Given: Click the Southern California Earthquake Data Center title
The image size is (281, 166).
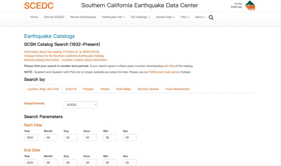Looking at the screenshot, I should coord(140,5).
